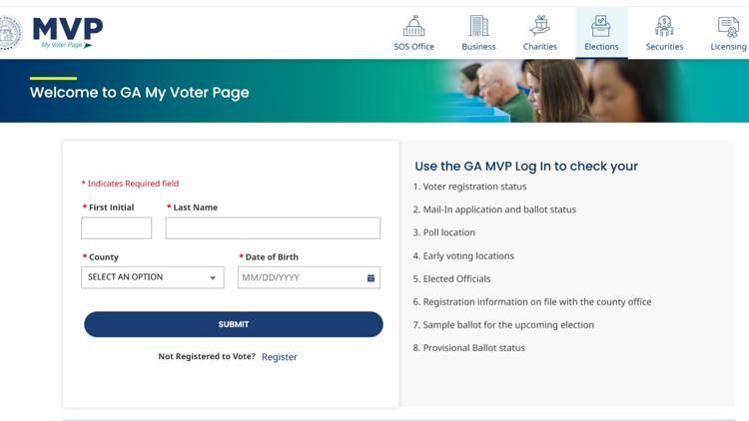Focus the First Initial input field
Screen dimensions: 749x421
click(117, 228)
